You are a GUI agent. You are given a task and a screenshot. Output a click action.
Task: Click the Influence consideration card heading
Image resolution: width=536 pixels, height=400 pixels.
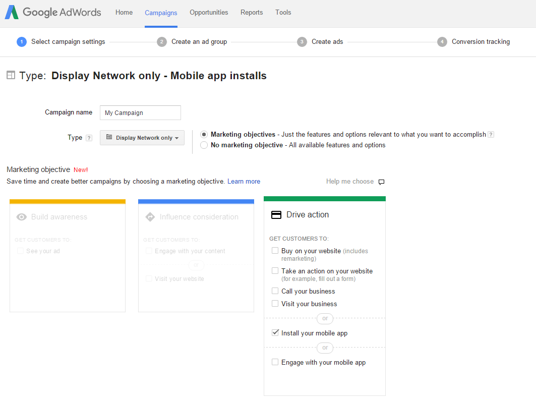tap(199, 217)
